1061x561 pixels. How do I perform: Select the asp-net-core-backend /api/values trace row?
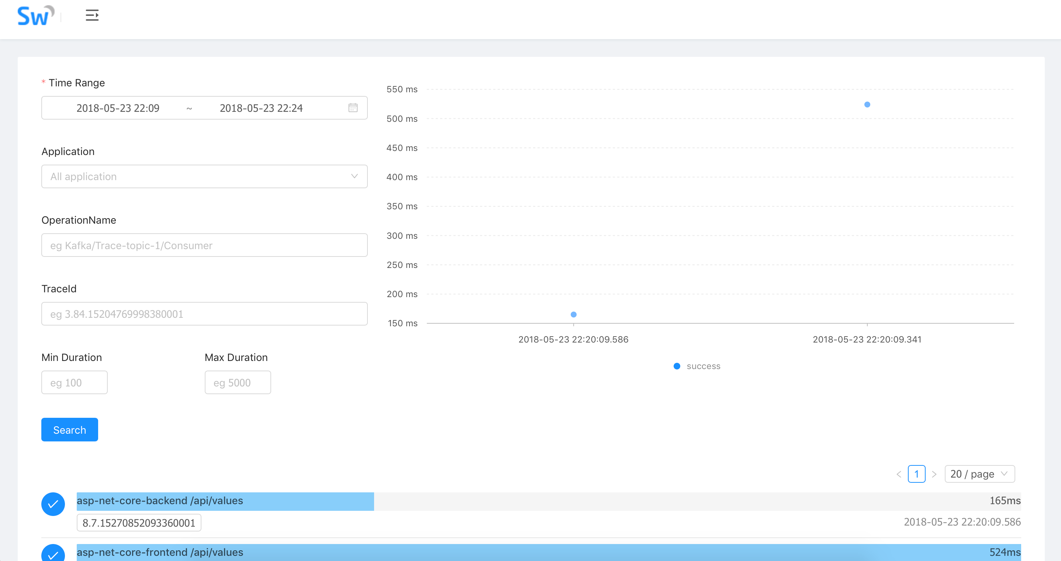click(225, 501)
